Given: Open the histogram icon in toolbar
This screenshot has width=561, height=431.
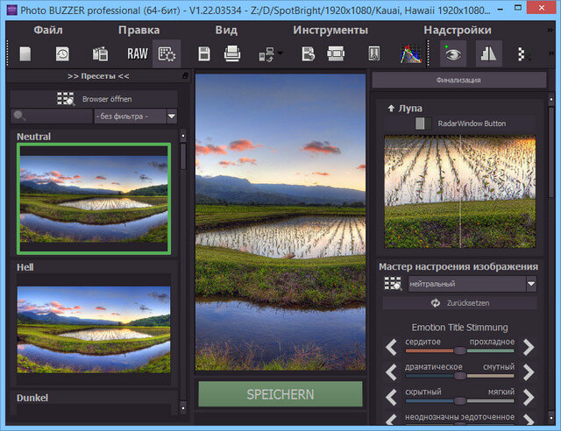Looking at the screenshot, I should pos(409,54).
